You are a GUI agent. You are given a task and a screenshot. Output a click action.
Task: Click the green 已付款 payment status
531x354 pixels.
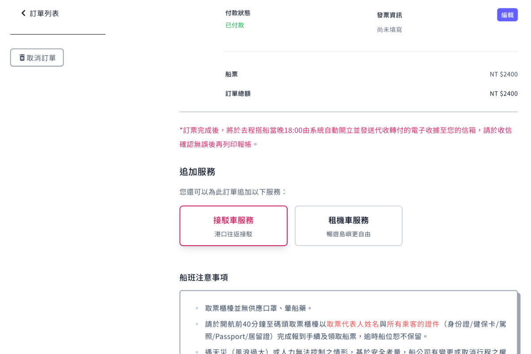(234, 25)
